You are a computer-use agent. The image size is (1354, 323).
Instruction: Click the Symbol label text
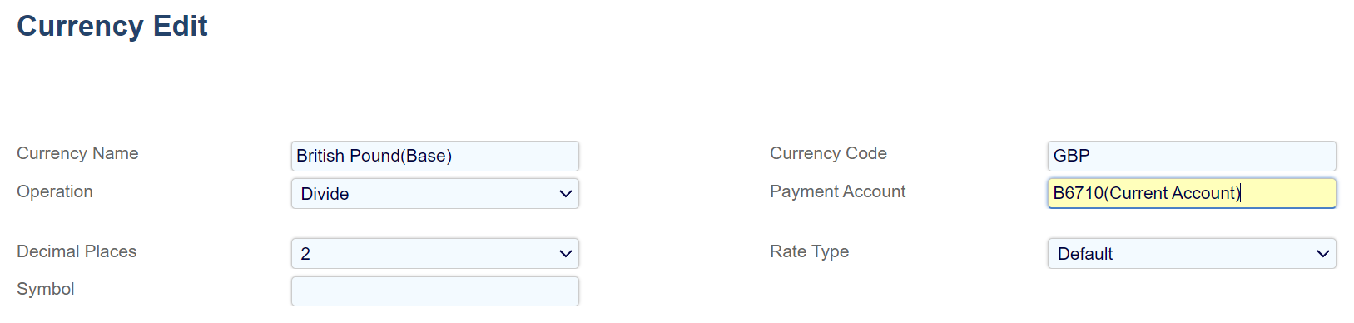click(46, 289)
